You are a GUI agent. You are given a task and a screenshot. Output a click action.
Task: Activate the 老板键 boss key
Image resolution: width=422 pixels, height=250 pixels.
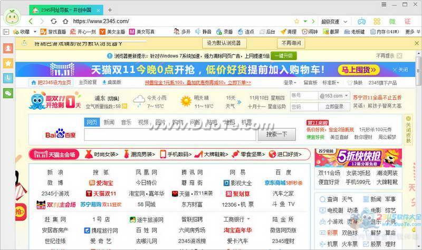click(354, 32)
